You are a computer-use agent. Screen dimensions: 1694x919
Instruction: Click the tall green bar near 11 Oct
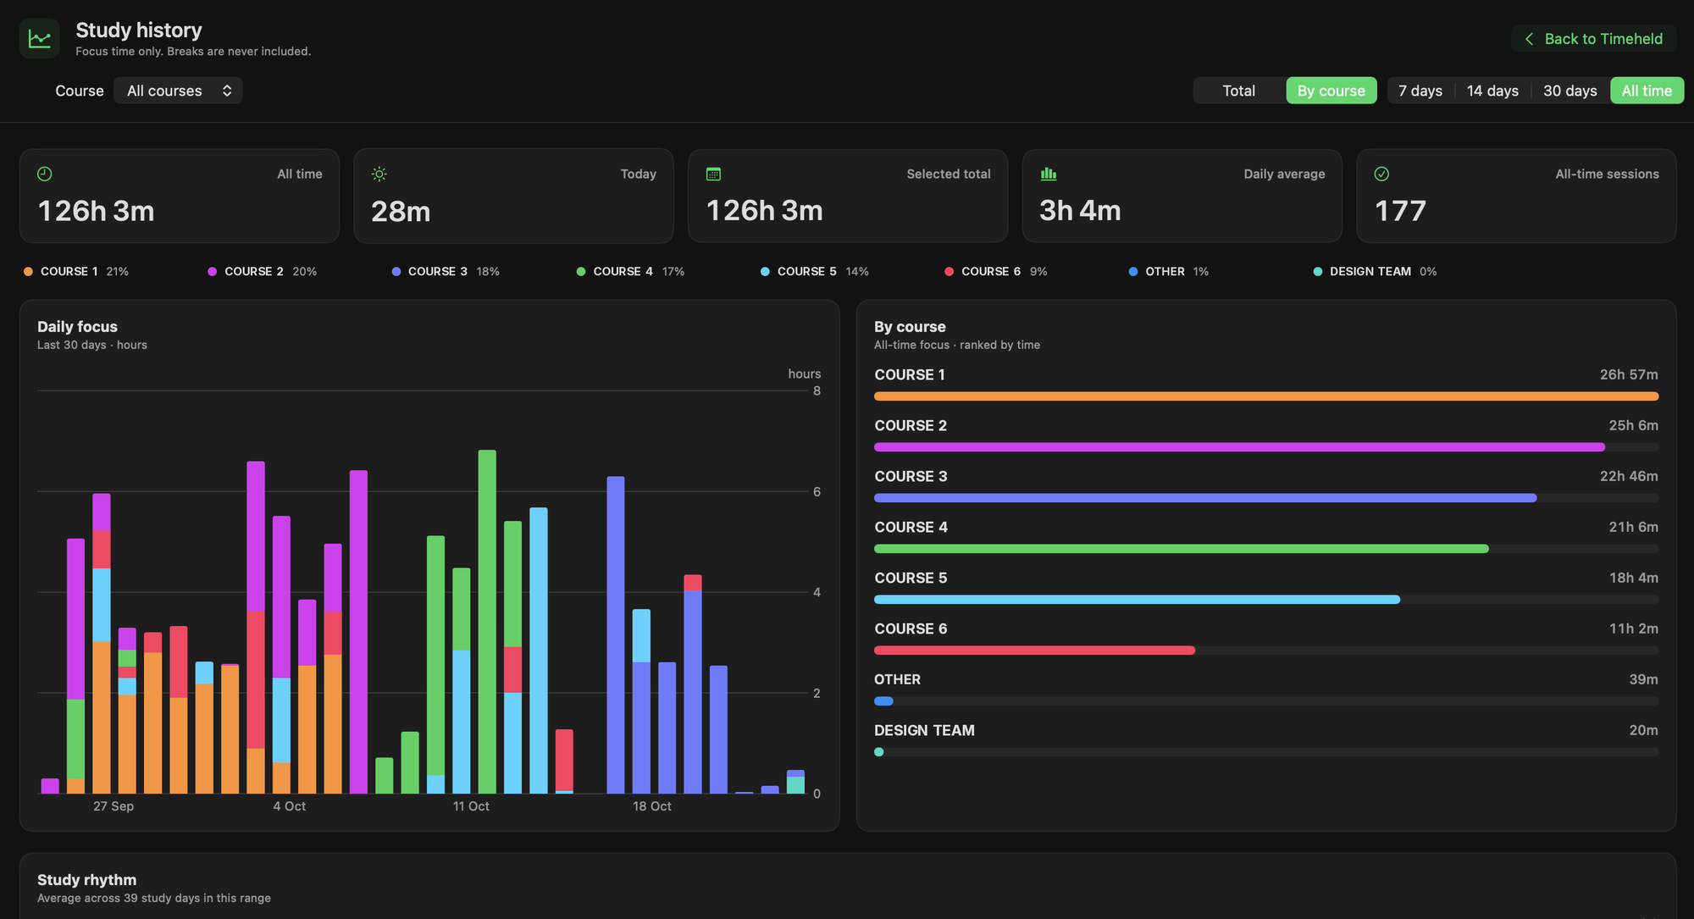point(487,622)
